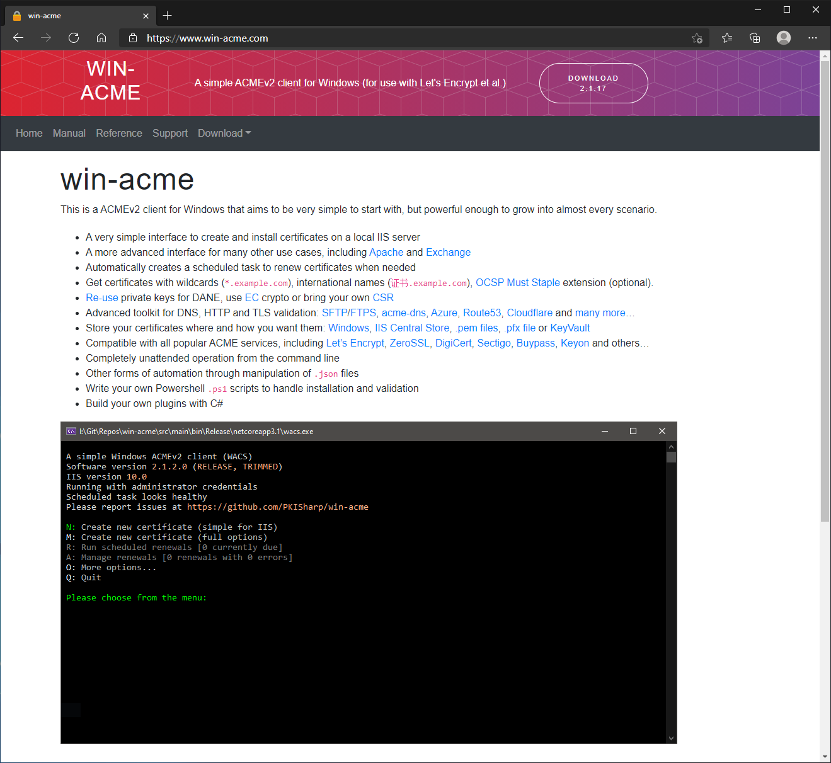Add this page to favorites with the star-plus icon
831x763 pixels.
(x=697, y=38)
